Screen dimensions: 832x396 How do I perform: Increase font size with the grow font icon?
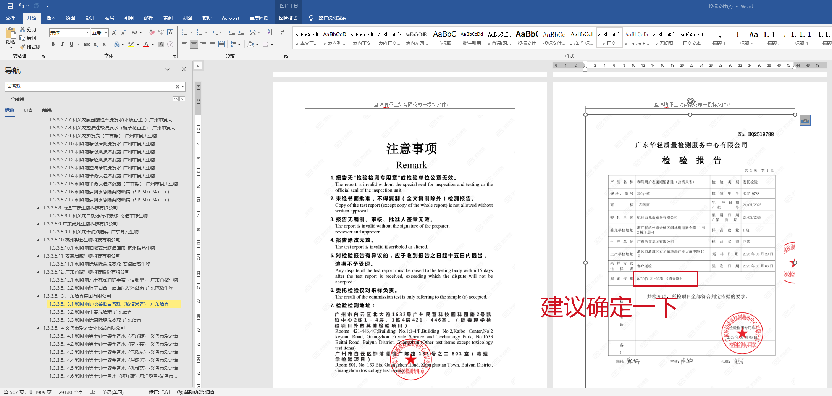(114, 33)
